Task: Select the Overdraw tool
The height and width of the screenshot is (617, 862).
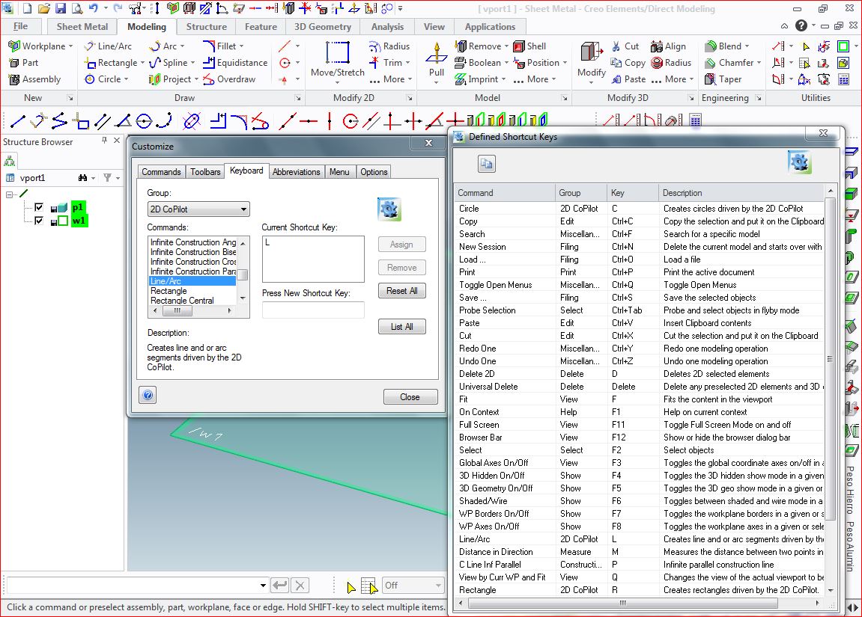Action: (x=229, y=79)
